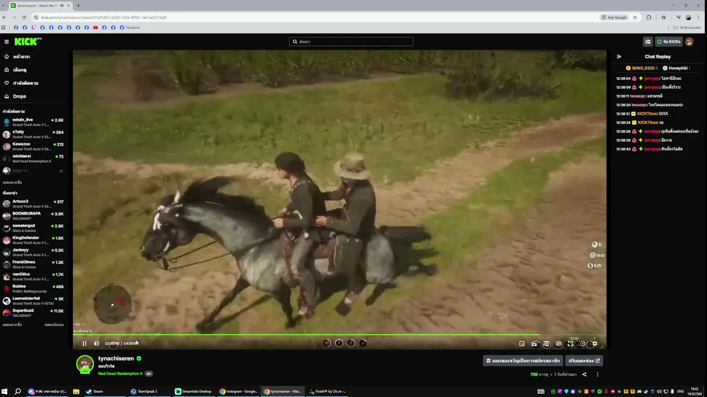Collapse the recommended channels list with show-less

point(54,325)
